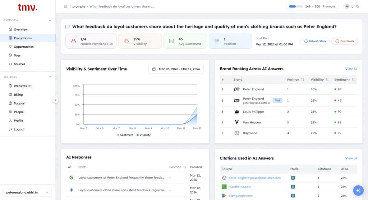368x200 pixels.
Task: View all brand rankings
Action: pyautogui.click(x=351, y=69)
